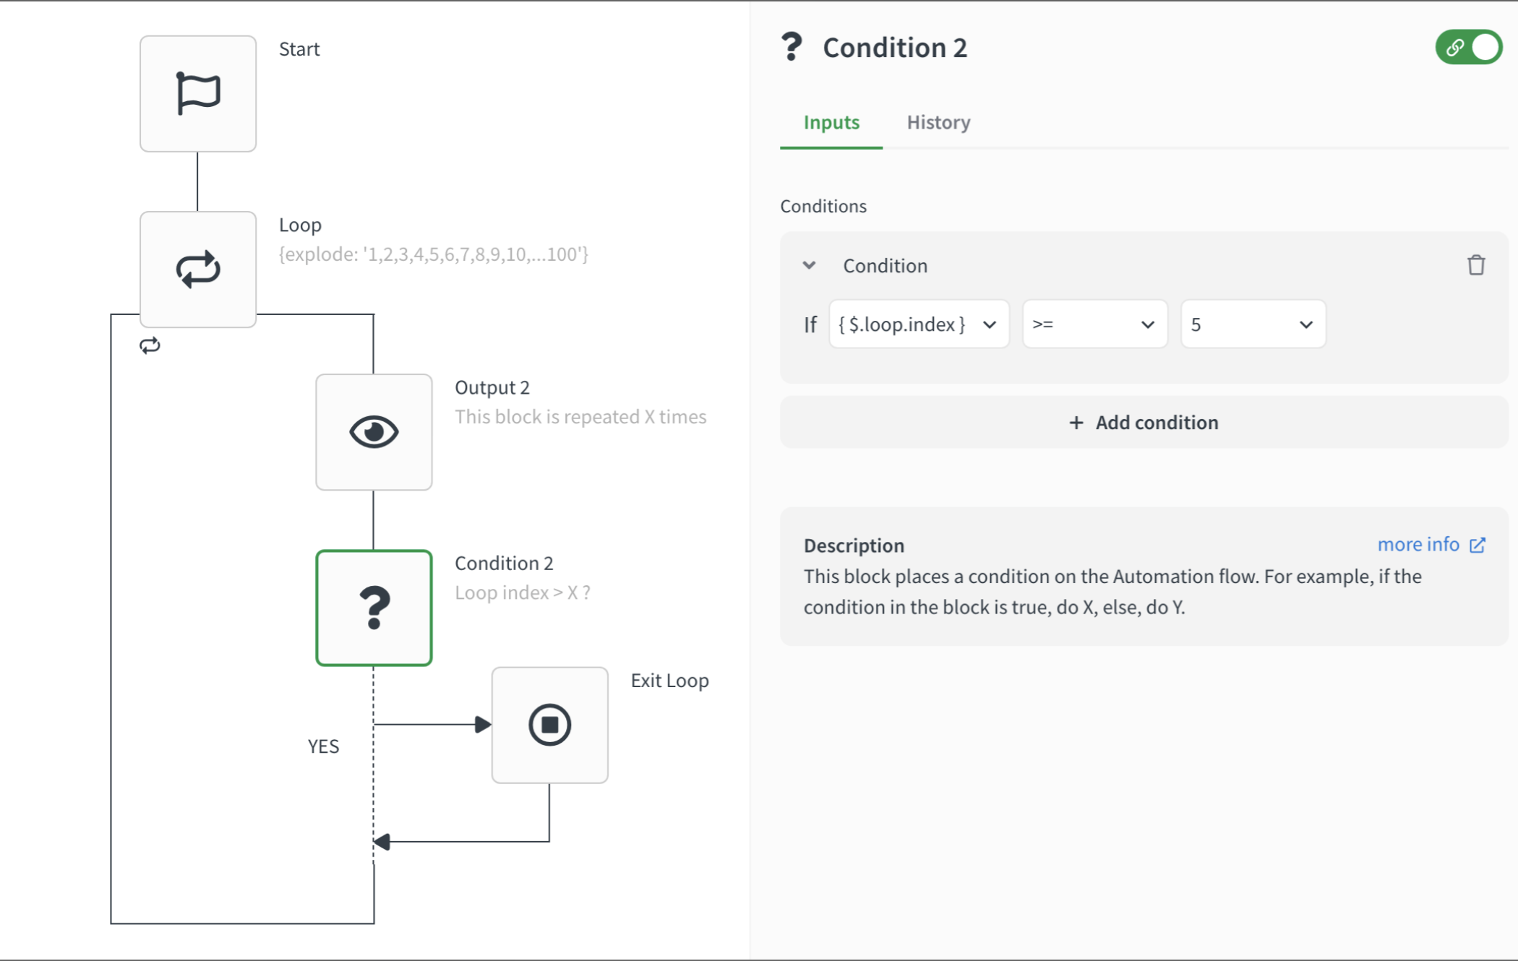Image resolution: width=1518 pixels, height=961 pixels.
Task: Delete the condition with trash icon
Action: [1475, 265]
